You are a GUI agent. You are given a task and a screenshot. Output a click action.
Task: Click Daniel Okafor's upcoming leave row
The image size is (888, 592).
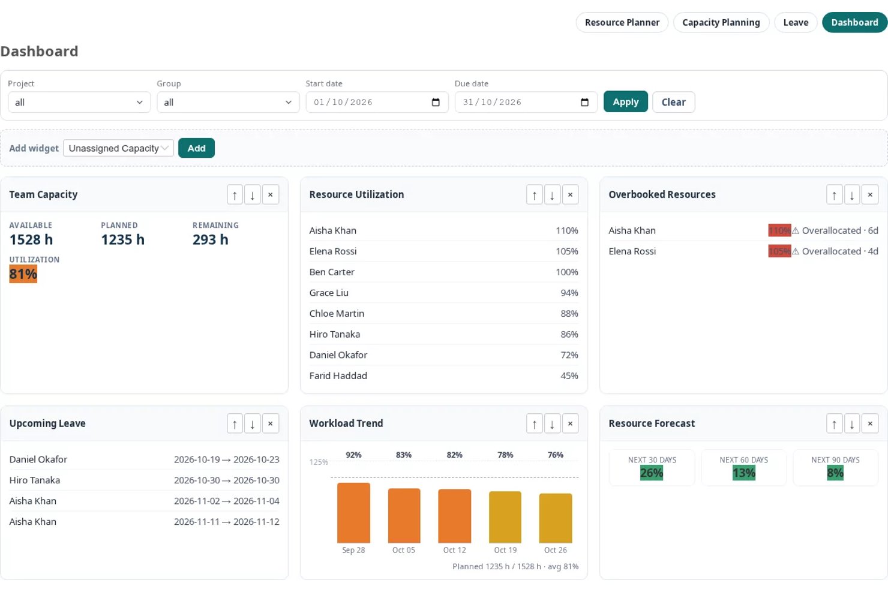click(144, 459)
